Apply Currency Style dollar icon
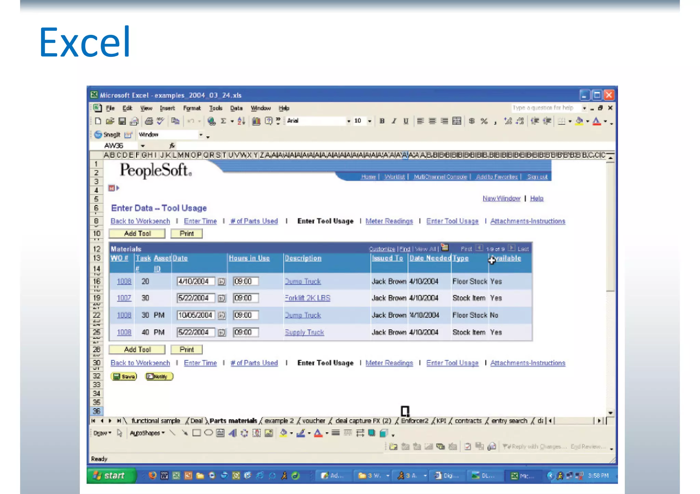Viewport: 700px width, 494px height. pos(472,121)
